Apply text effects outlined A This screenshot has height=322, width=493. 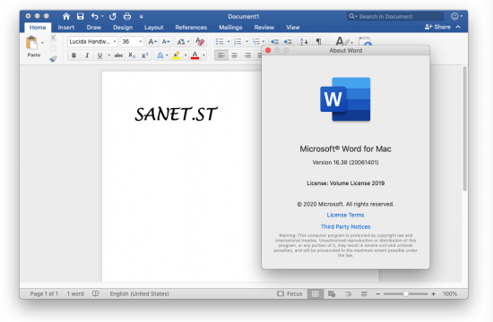[x=160, y=55]
